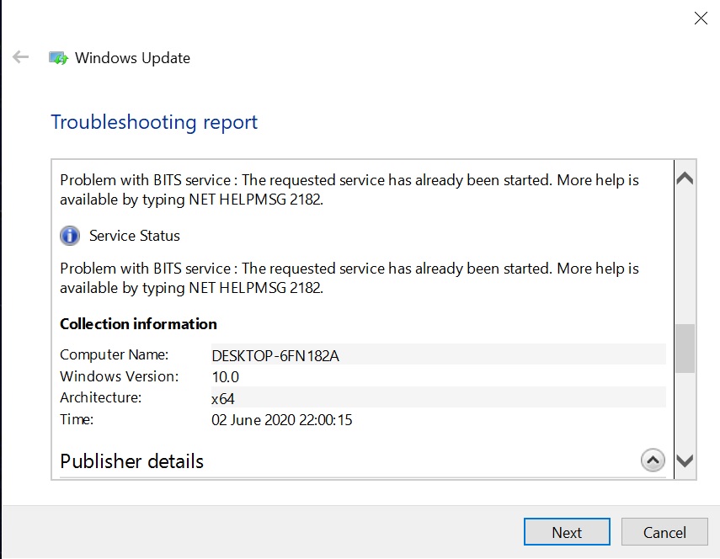Click the Service Status label
The width and height of the screenshot is (720, 559).
pos(135,236)
